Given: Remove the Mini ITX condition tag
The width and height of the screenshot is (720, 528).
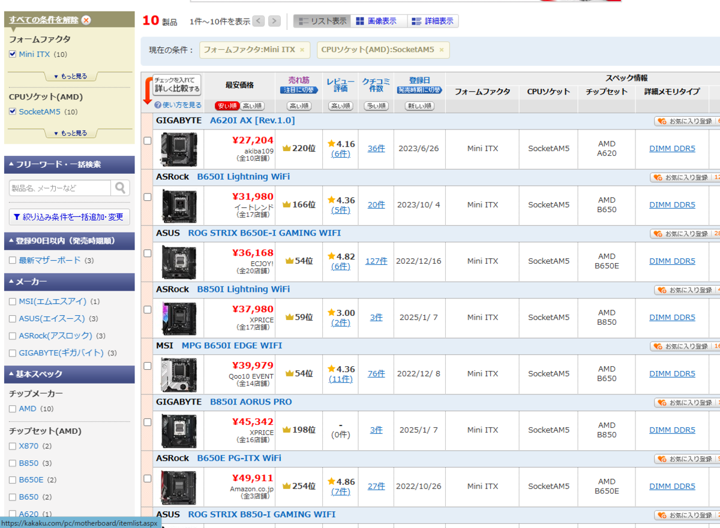Looking at the screenshot, I should click(x=302, y=50).
